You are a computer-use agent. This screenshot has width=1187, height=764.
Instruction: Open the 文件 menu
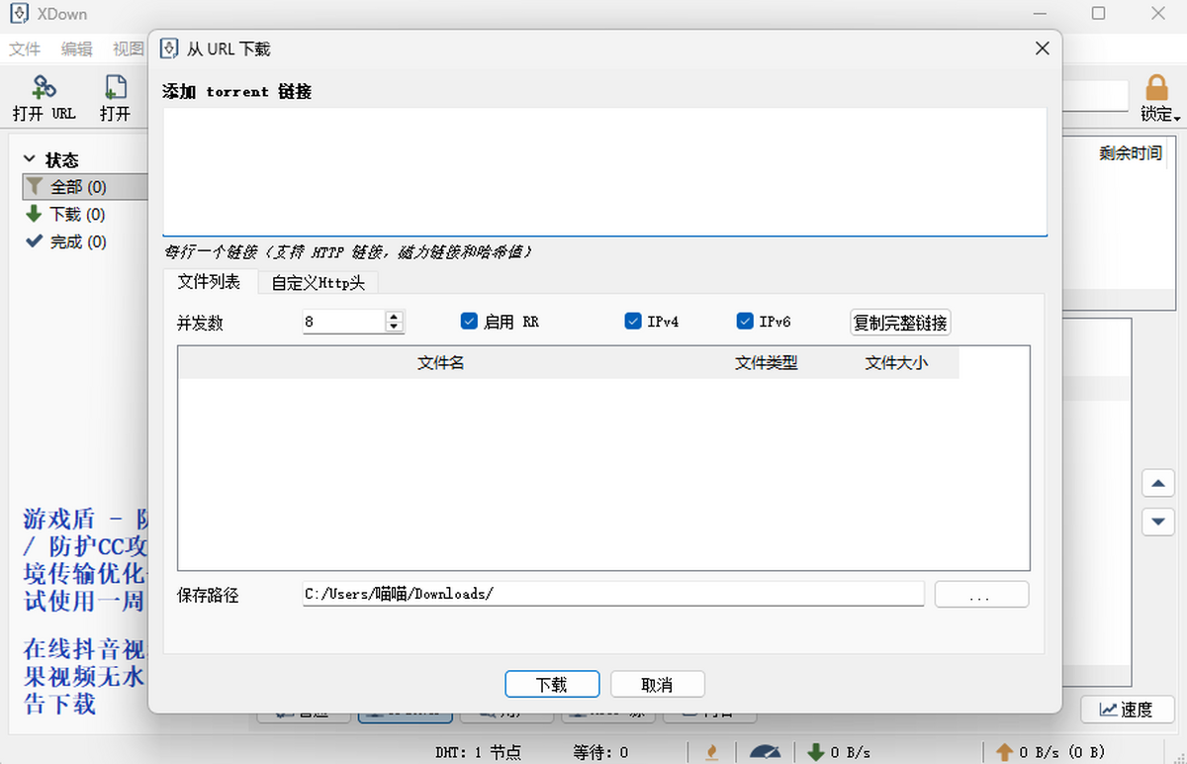click(25, 48)
